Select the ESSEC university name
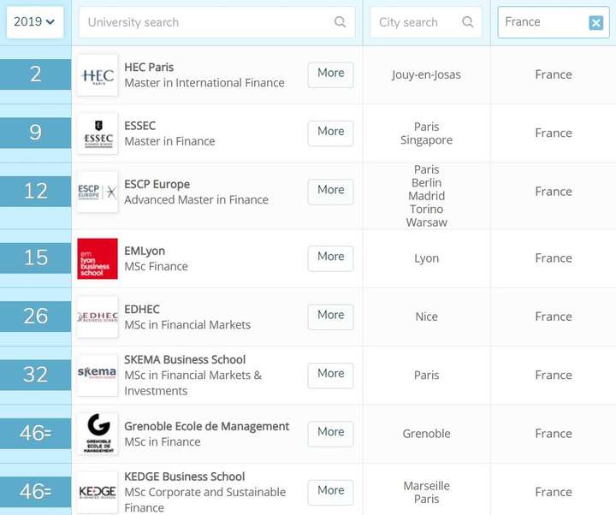 click(139, 126)
